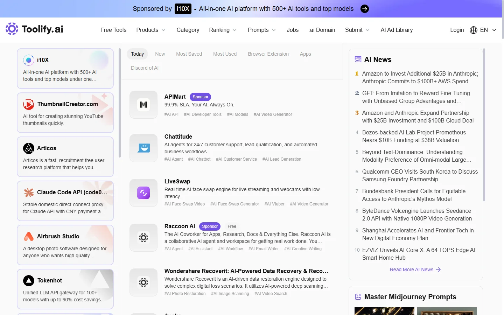Switch to the Browser Extension tab
Image resolution: width=504 pixels, height=315 pixels.
point(268,54)
